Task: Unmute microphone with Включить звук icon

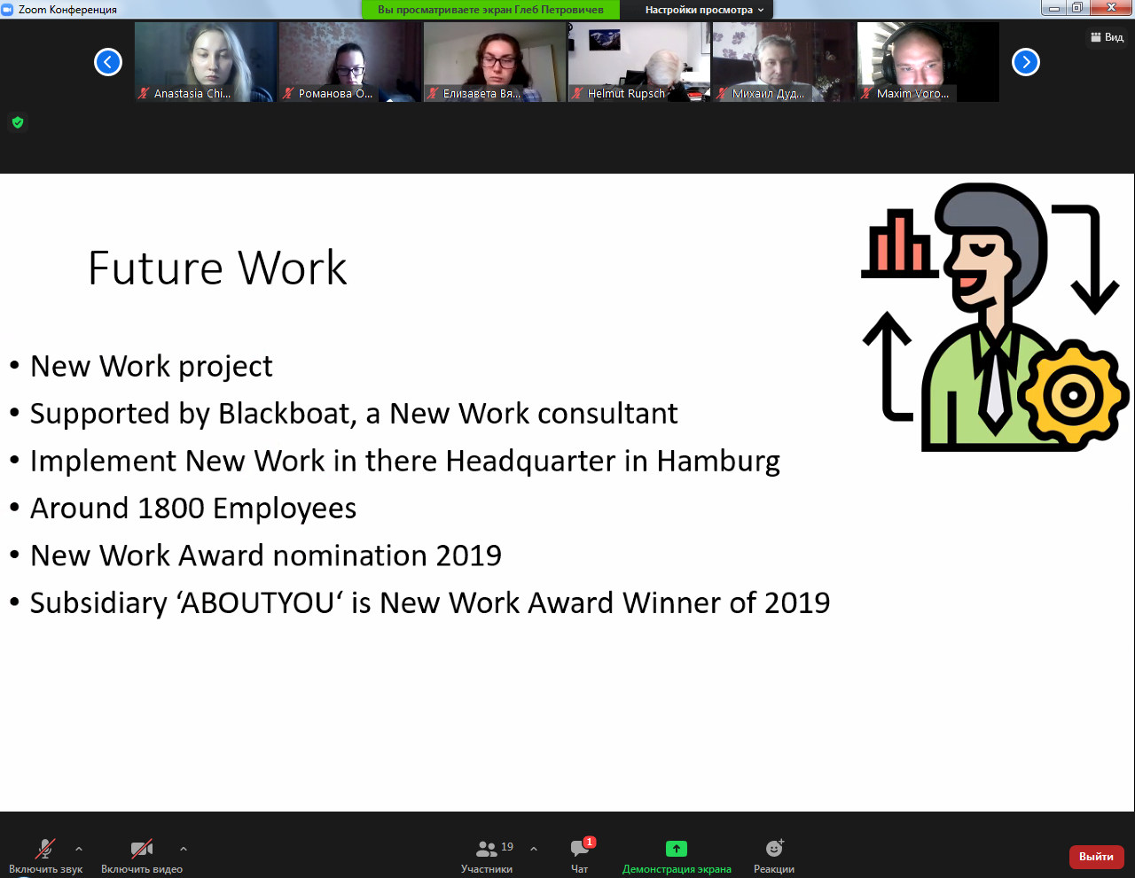Action: [x=45, y=849]
